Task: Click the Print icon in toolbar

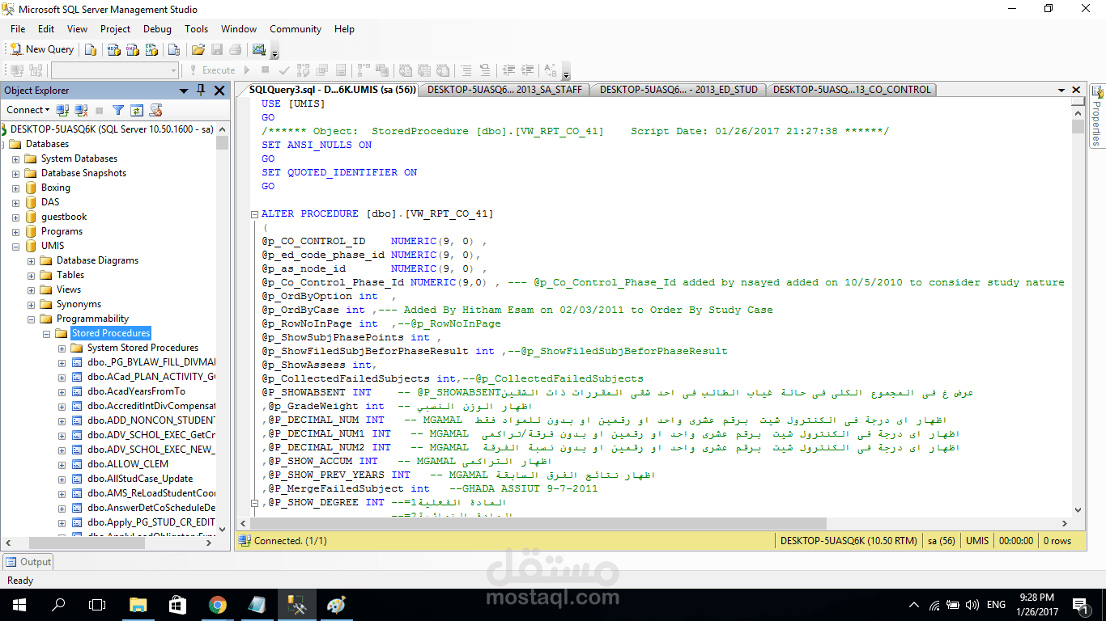Action: [235, 49]
